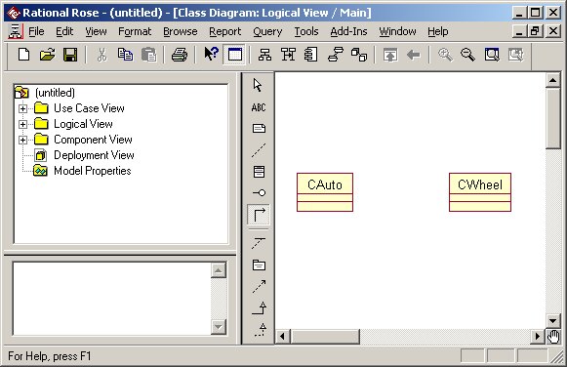Browse state machine diagram icon
The width and height of the screenshot is (567, 367).
pyautogui.click(x=336, y=55)
